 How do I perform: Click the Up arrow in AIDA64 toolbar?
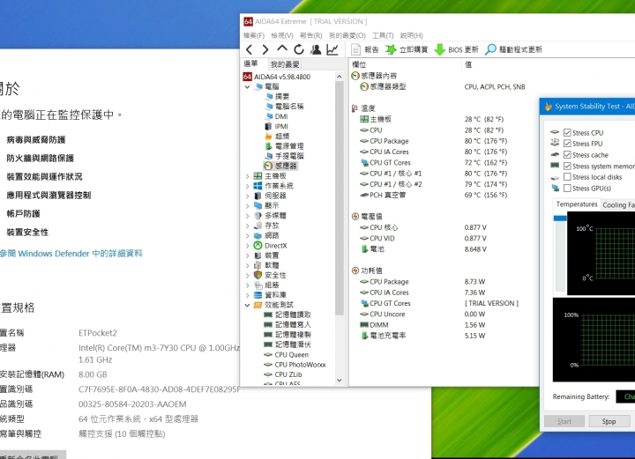(282, 49)
